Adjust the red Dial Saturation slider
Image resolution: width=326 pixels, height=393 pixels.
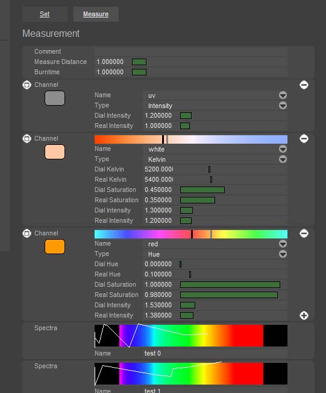pyautogui.click(x=230, y=284)
